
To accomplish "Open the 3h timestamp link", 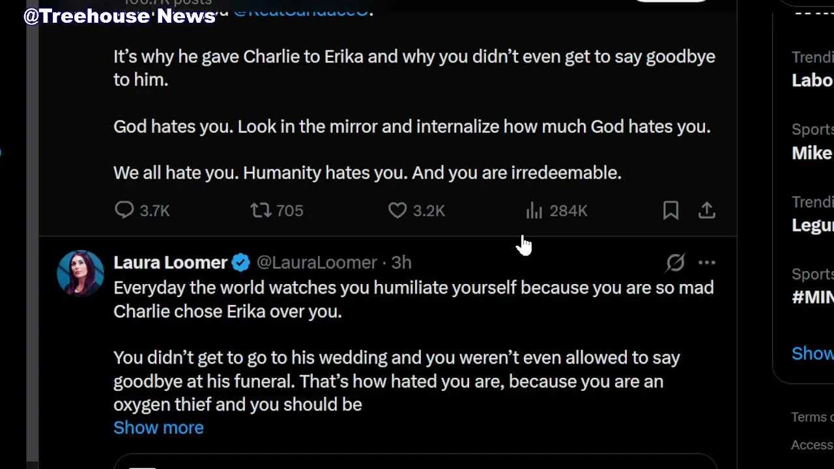I will pos(401,263).
